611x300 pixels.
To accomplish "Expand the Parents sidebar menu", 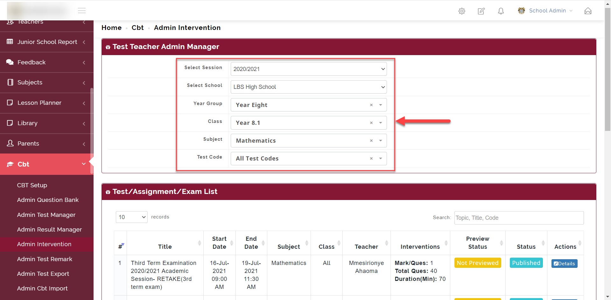I will point(84,144).
